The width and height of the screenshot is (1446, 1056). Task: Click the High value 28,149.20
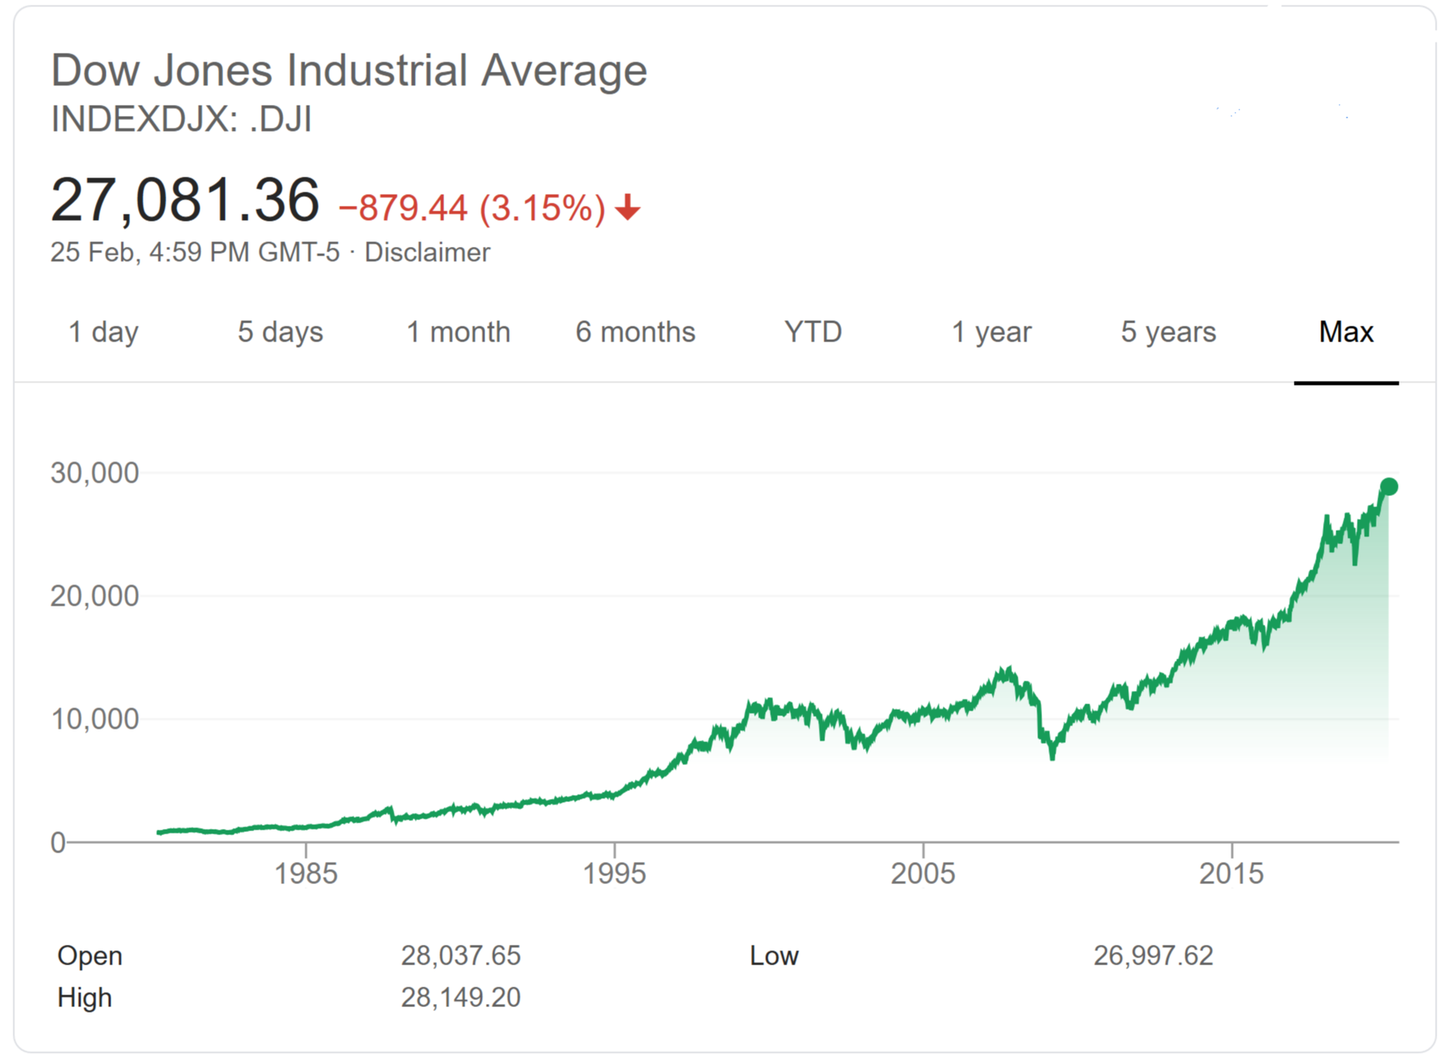coord(461,998)
